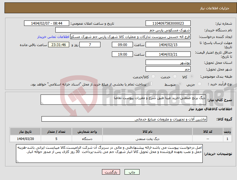Screen dimensions: 237x180
Task: Click the چاپ (print) button
Action: coord(132,172)
